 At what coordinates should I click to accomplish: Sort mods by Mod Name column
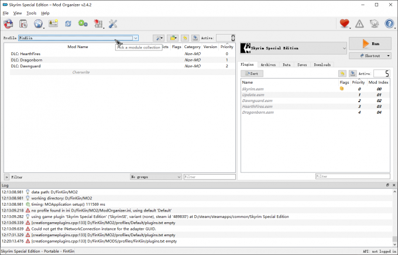point(78,47)
